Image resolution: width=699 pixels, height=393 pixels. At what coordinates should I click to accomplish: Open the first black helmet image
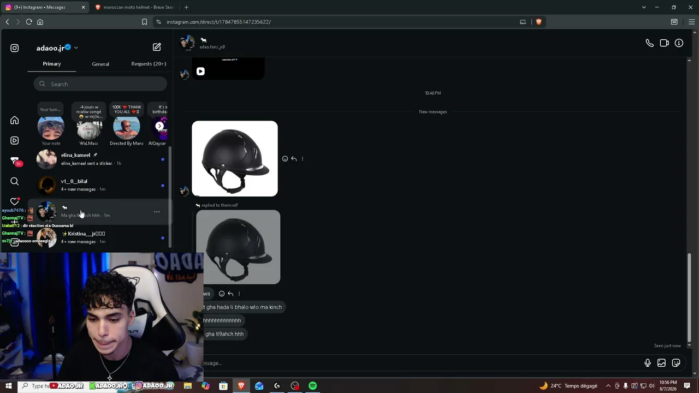point(235,159)
